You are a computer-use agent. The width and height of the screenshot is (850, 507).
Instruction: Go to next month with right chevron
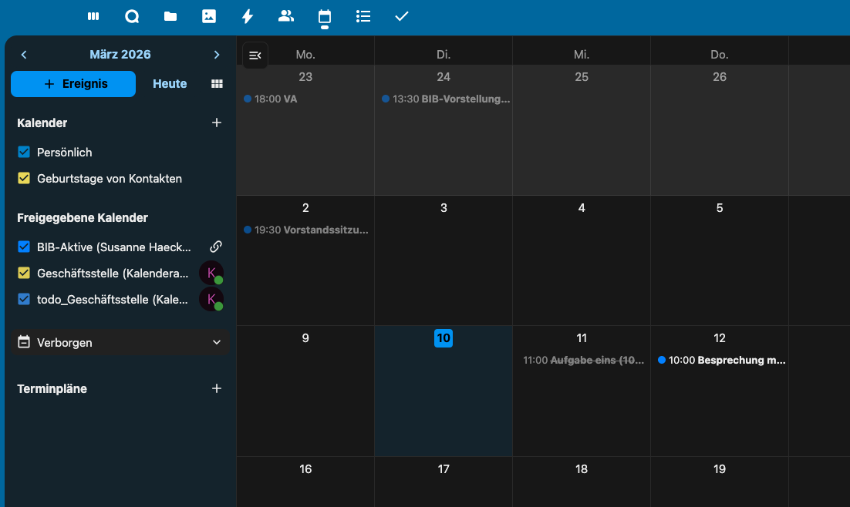217,55
